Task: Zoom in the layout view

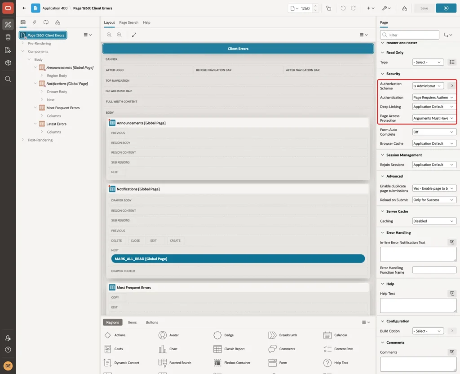Action: [119, 35]
